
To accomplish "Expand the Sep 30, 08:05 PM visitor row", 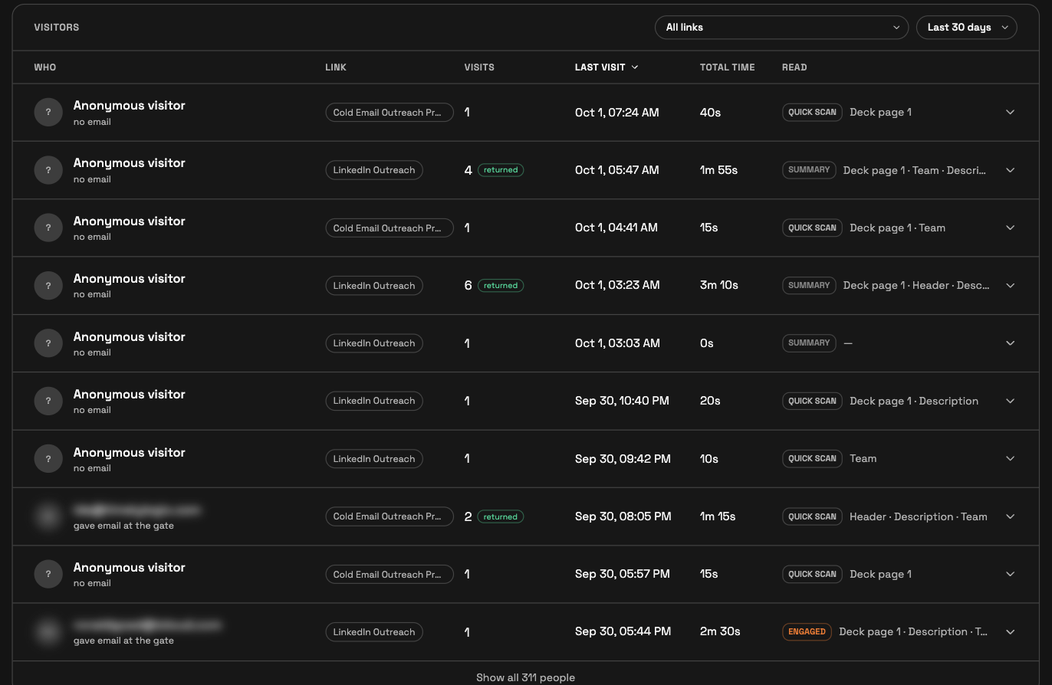I will (x=1010, y=516).
